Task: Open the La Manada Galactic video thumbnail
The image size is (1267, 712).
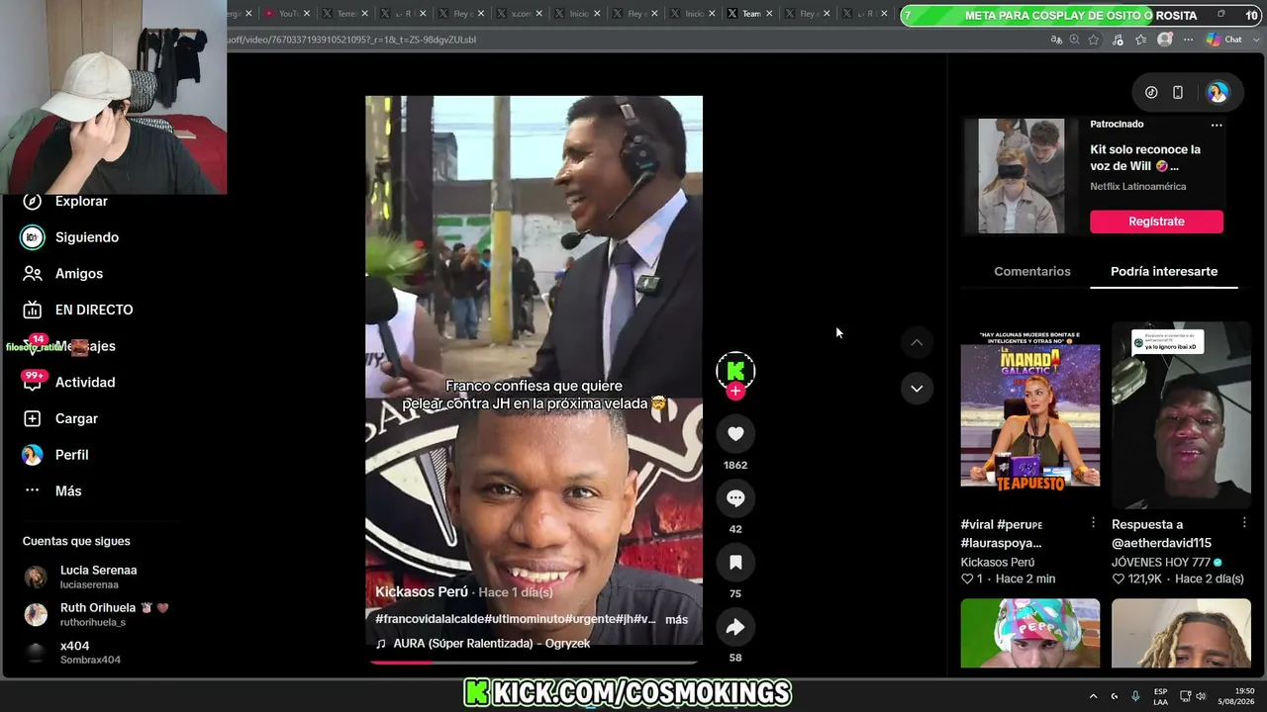Action: click(1029, 415)
